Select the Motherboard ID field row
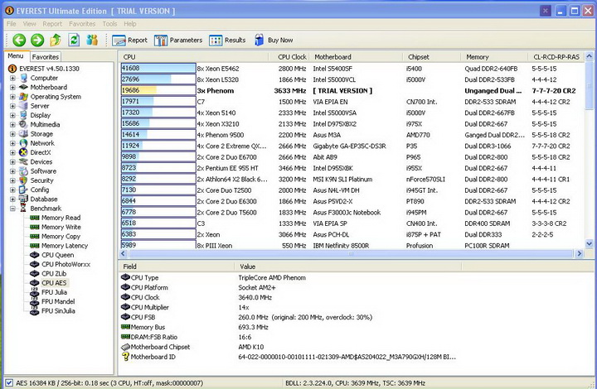The width and height of the screenshot is (597, 389). click(x=289, y=357)
